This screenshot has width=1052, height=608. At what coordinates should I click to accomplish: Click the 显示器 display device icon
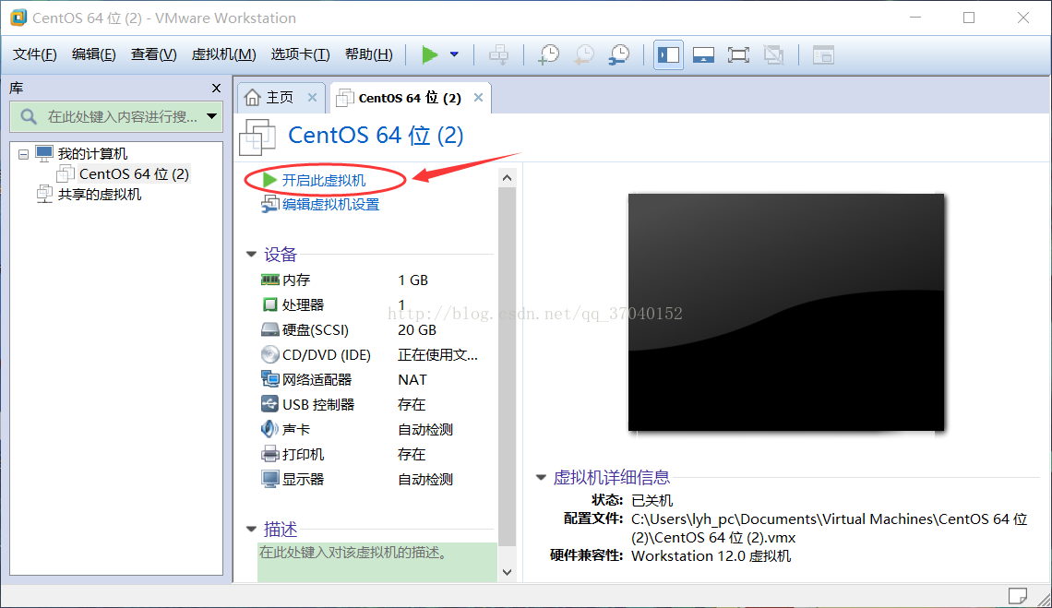tap(269, 479)
